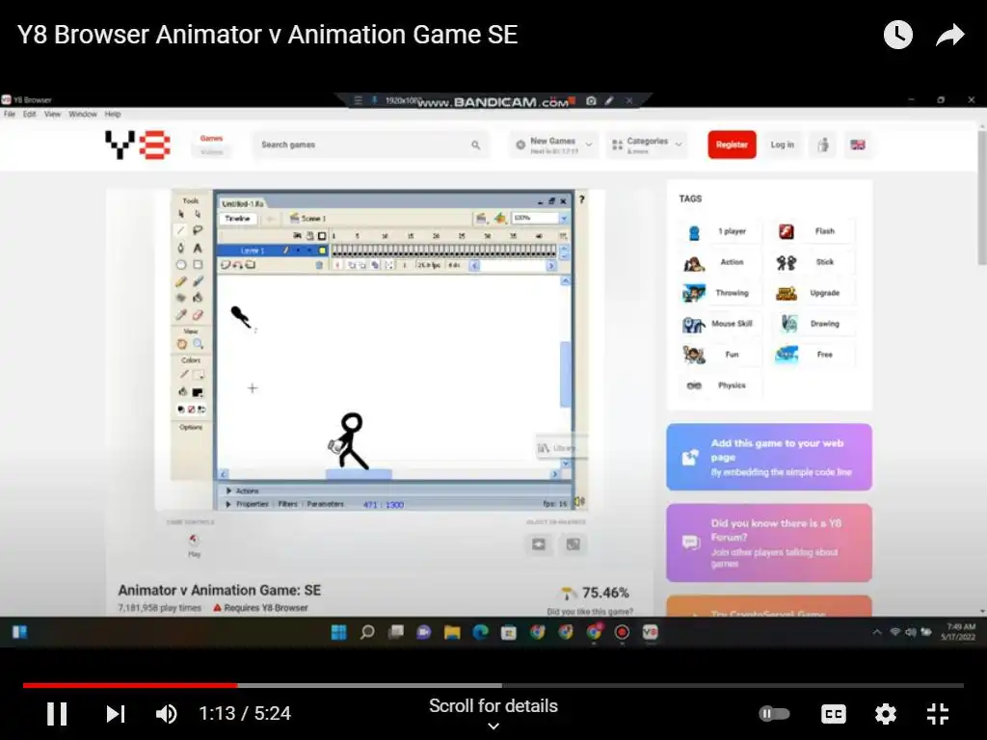Image resolution: width=987 pixels, height=740 pixels.
Task: Click the fill color black swatch
Action: 198,392
